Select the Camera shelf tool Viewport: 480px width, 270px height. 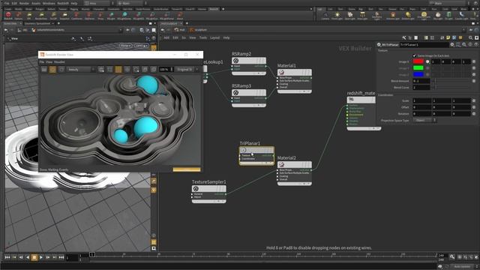[325, 16]
